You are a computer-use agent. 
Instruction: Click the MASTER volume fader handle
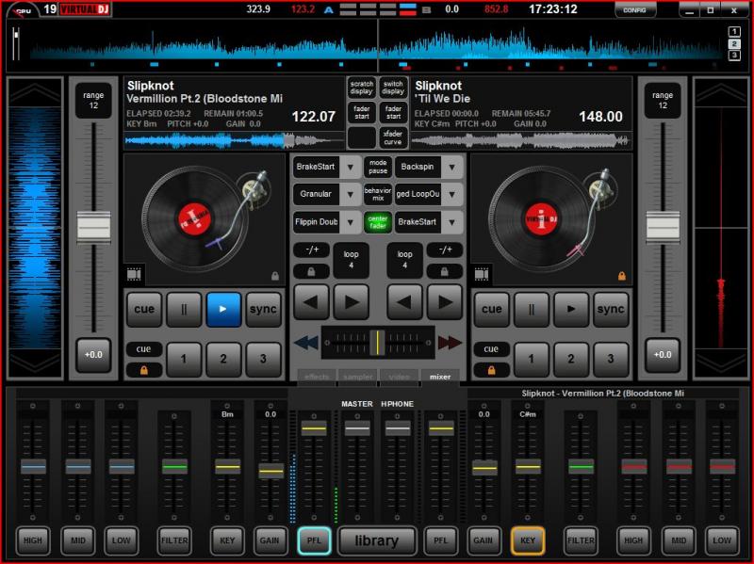pyautogui.click(x=357, y=428)
